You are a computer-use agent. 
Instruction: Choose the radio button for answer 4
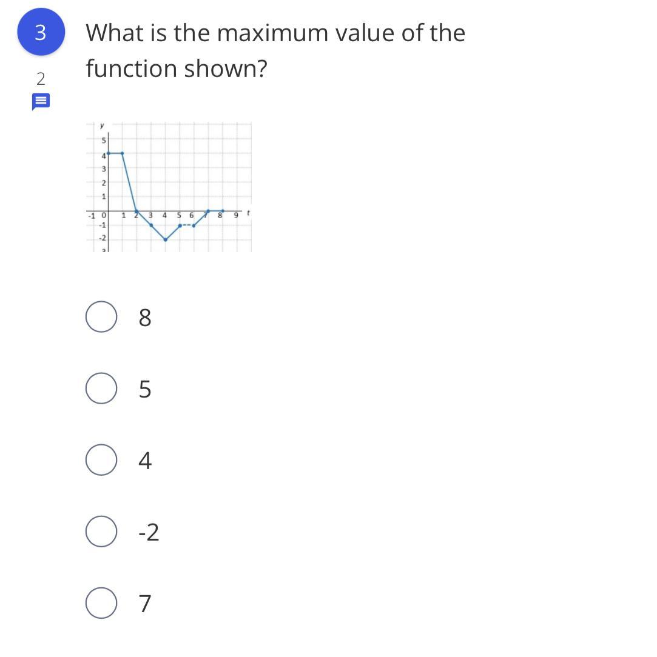tap(101, 460)
